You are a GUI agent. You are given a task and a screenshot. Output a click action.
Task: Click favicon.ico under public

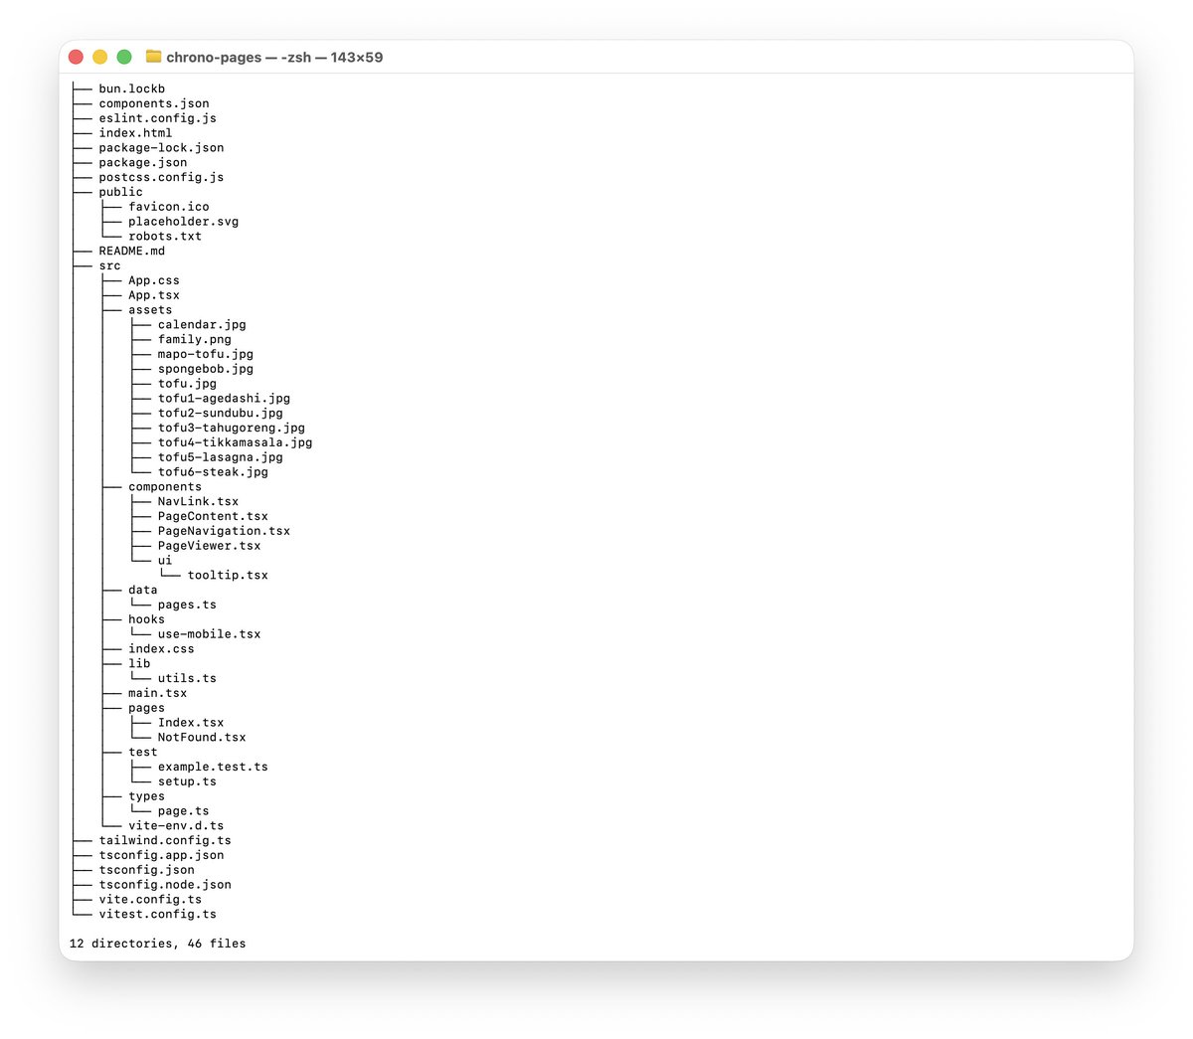(x=169, y=207)
